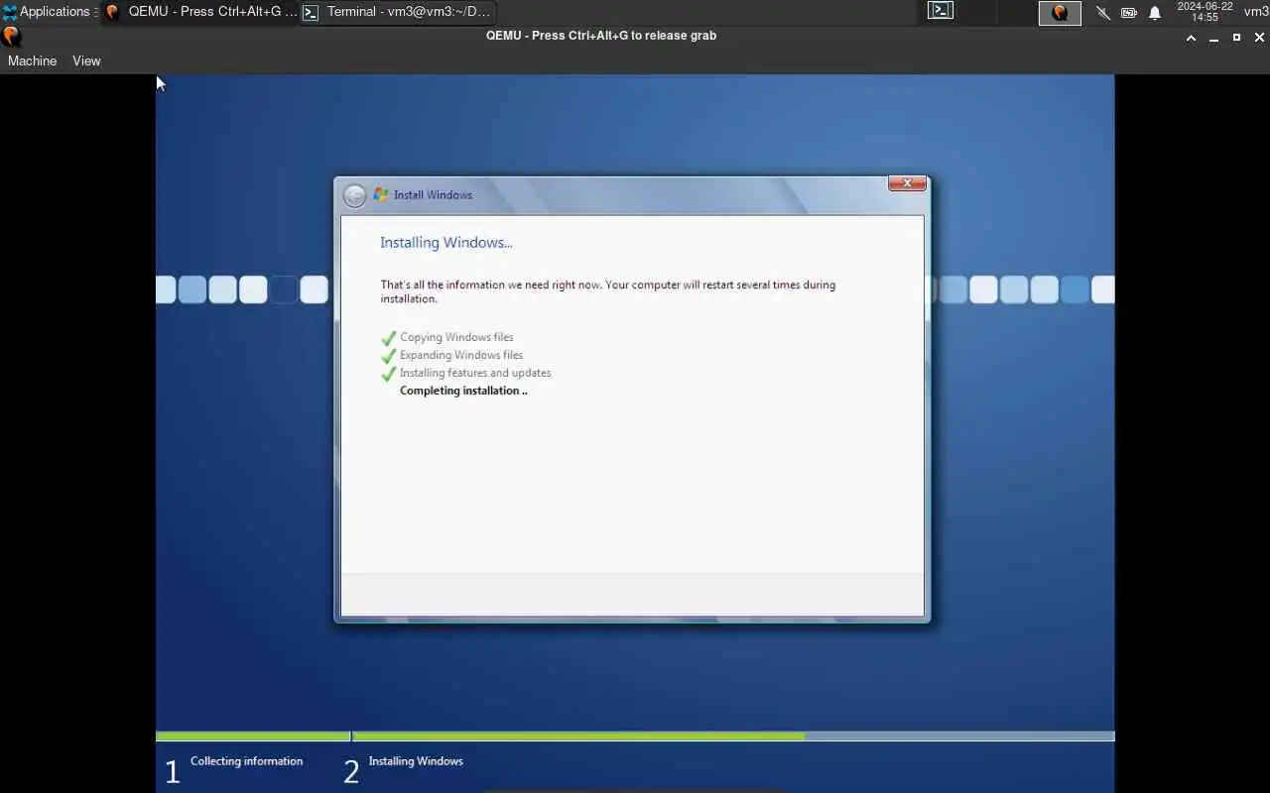1270x793 pixels.
Task: Click the 'Install Windows' dialog title text
Action: [433, 195]
